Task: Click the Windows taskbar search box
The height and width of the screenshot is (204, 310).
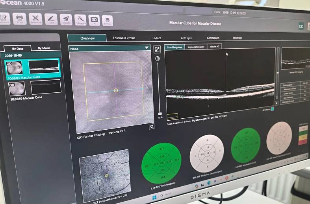Action: coord(167,195)
